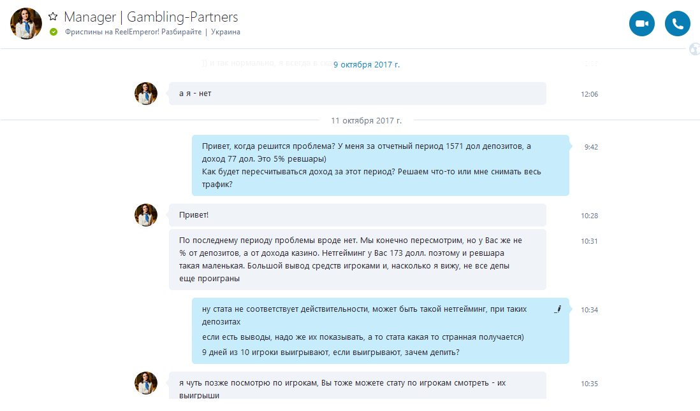Click the pencil edited-message icon at 10:34

tap(558, 309)
